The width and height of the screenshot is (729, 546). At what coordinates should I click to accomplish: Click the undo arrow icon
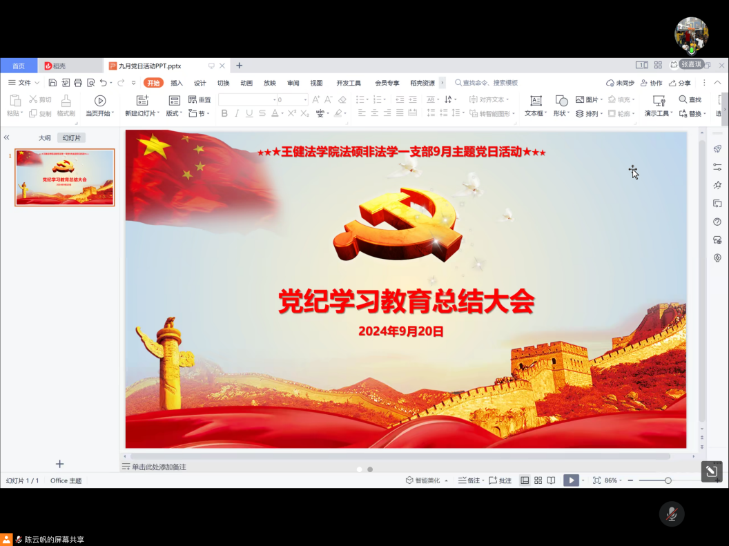(104, 83)
